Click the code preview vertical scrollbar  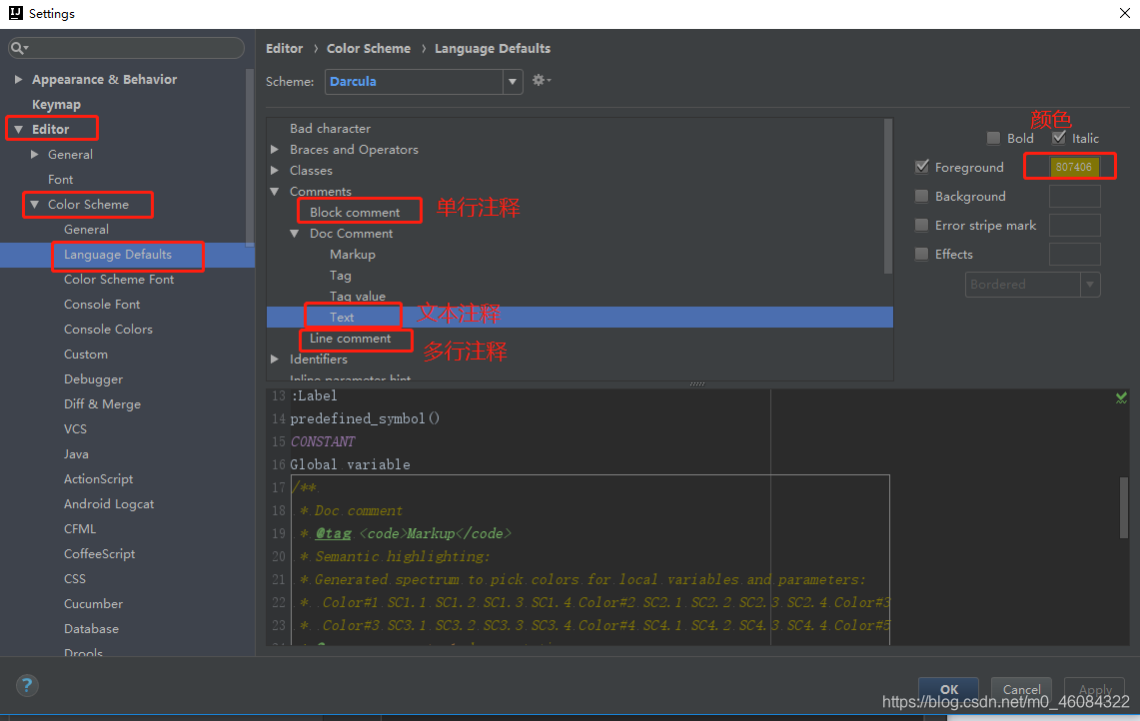point(1124,507)
